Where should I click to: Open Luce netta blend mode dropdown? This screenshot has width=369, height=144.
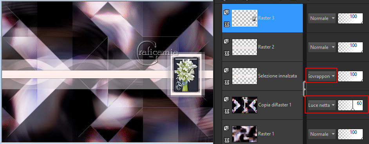point(322,105)
